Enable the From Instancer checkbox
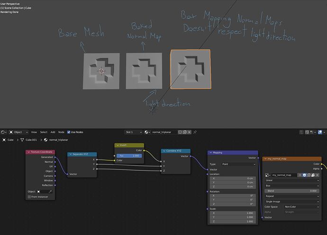Screen dimensions: 327x235 pos(29,197)
